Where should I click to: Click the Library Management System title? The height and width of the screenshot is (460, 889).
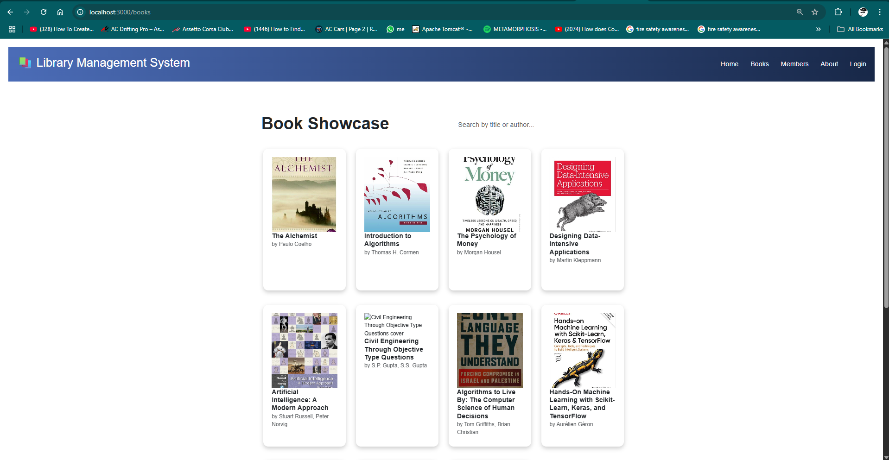[113, 63]
